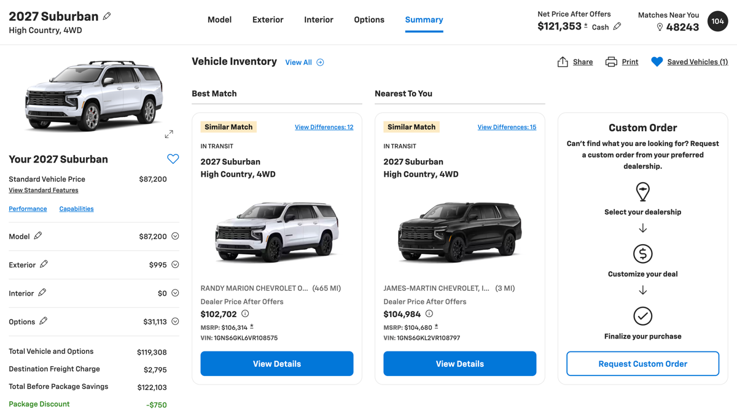The image size is (737, 414).
Task: Click the pencil icon beside 2027 Suburban title
Action: (x=107, y=16)
